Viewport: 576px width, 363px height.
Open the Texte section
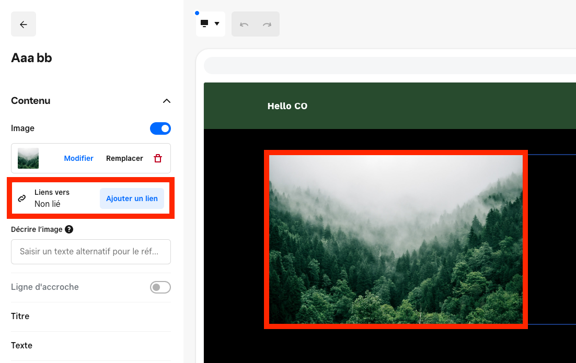91,346
